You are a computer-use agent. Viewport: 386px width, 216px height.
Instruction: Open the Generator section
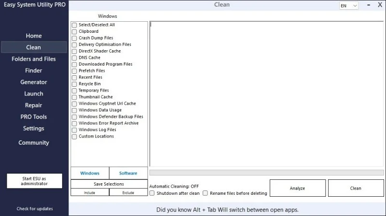(34, 82)
